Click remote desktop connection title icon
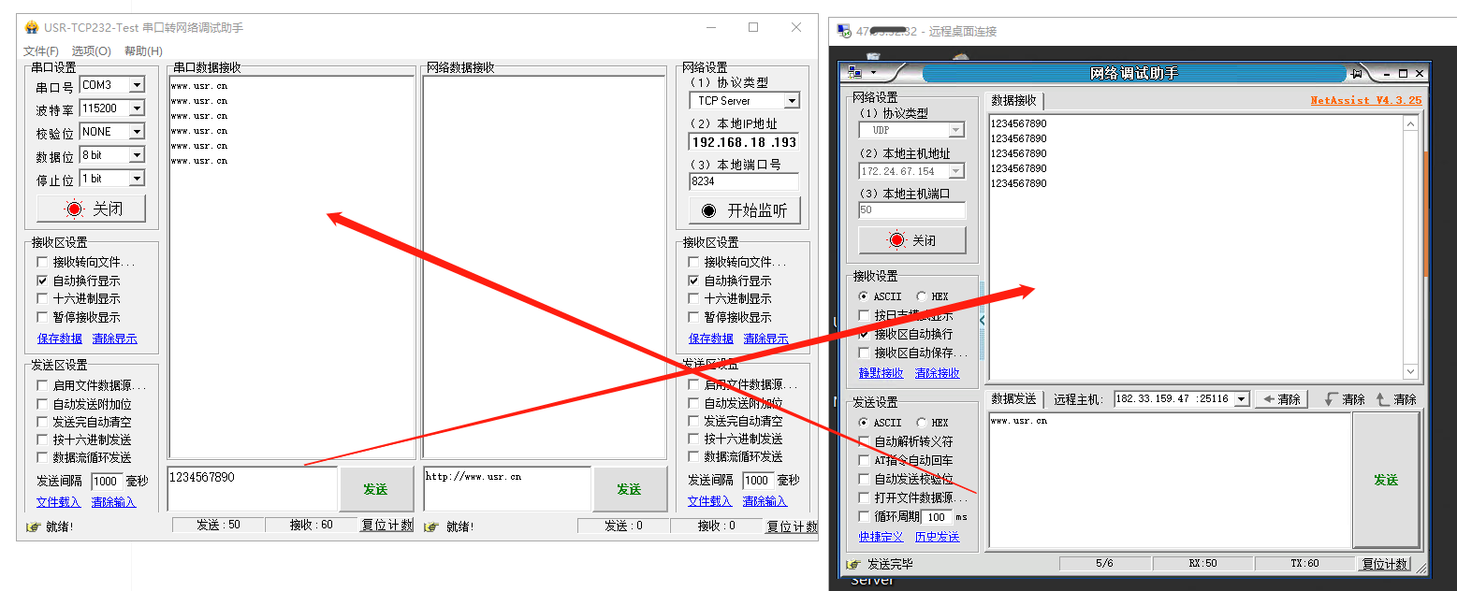1457x591 pixels. pyautogui.click(x=843, y=31)
